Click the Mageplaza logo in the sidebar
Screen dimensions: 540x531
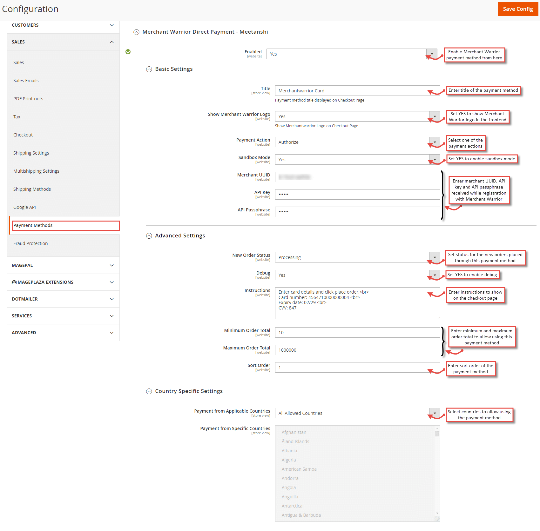(x=14, y=282)
